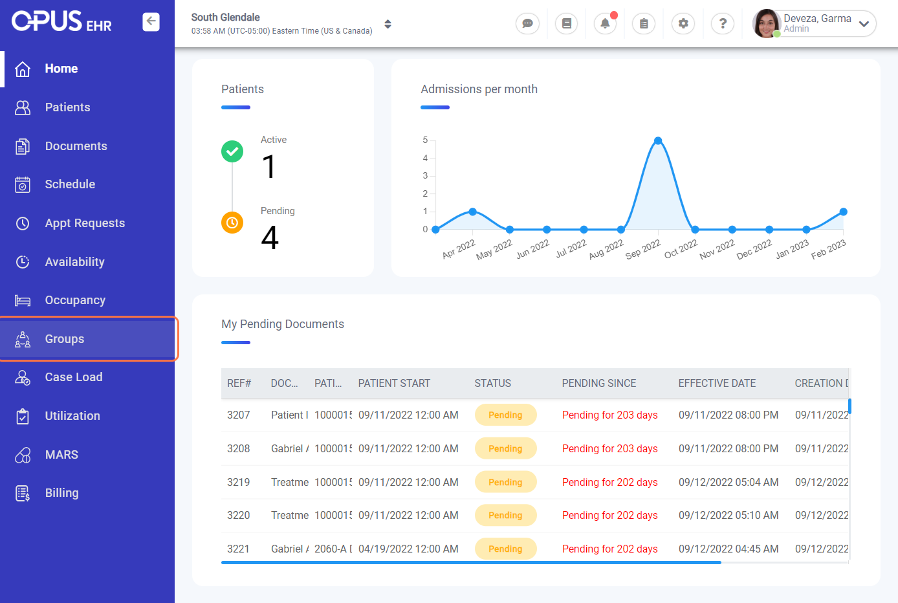Collapse the sidebar with the back arrow button
Screen dimensions: 898x603
151,22
